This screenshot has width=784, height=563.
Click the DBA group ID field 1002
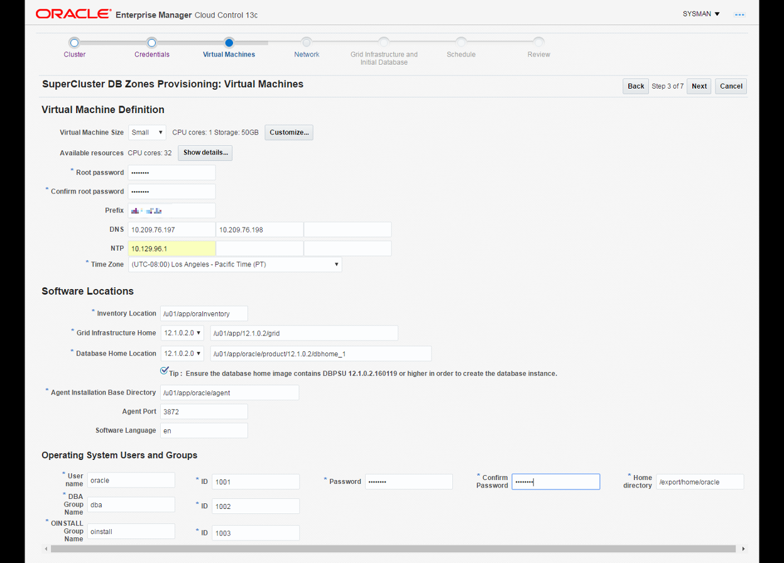256,506
